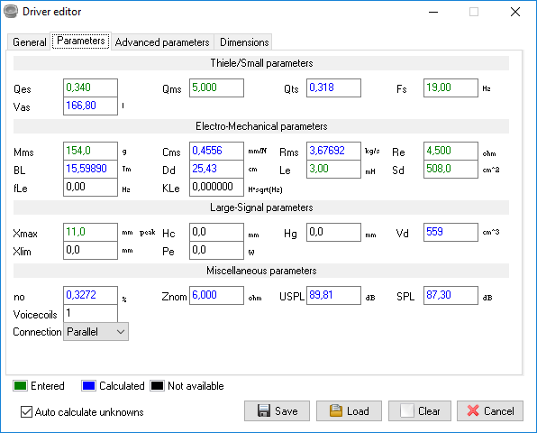Screen dimensions: 537x433
Task: Switch to the Dimensions tab
Action: (x=244, y=42)
